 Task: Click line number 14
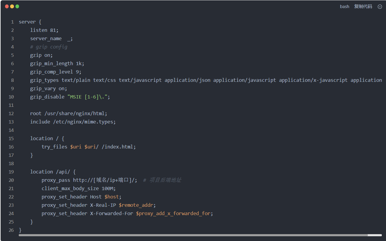point(11,130)
